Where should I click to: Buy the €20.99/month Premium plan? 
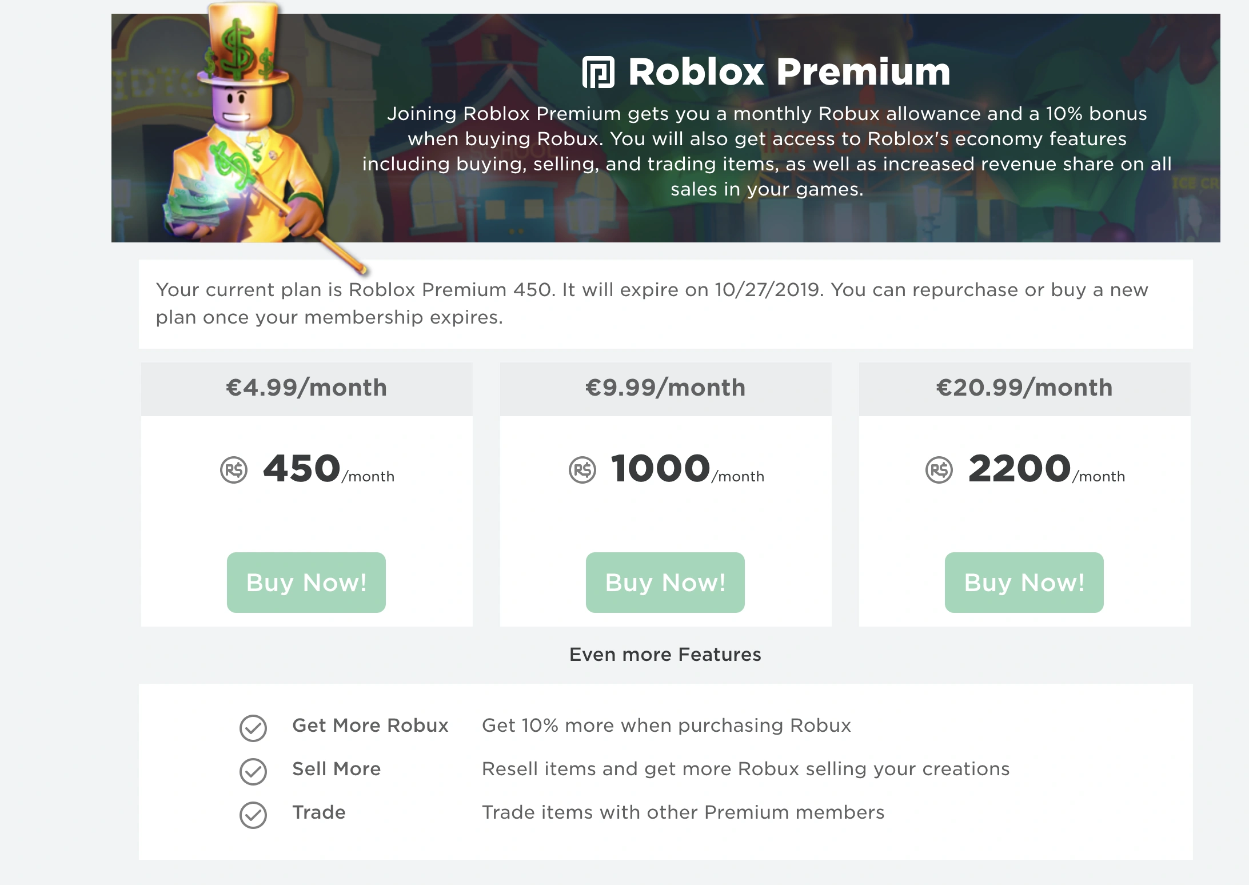coord(1024,583)
